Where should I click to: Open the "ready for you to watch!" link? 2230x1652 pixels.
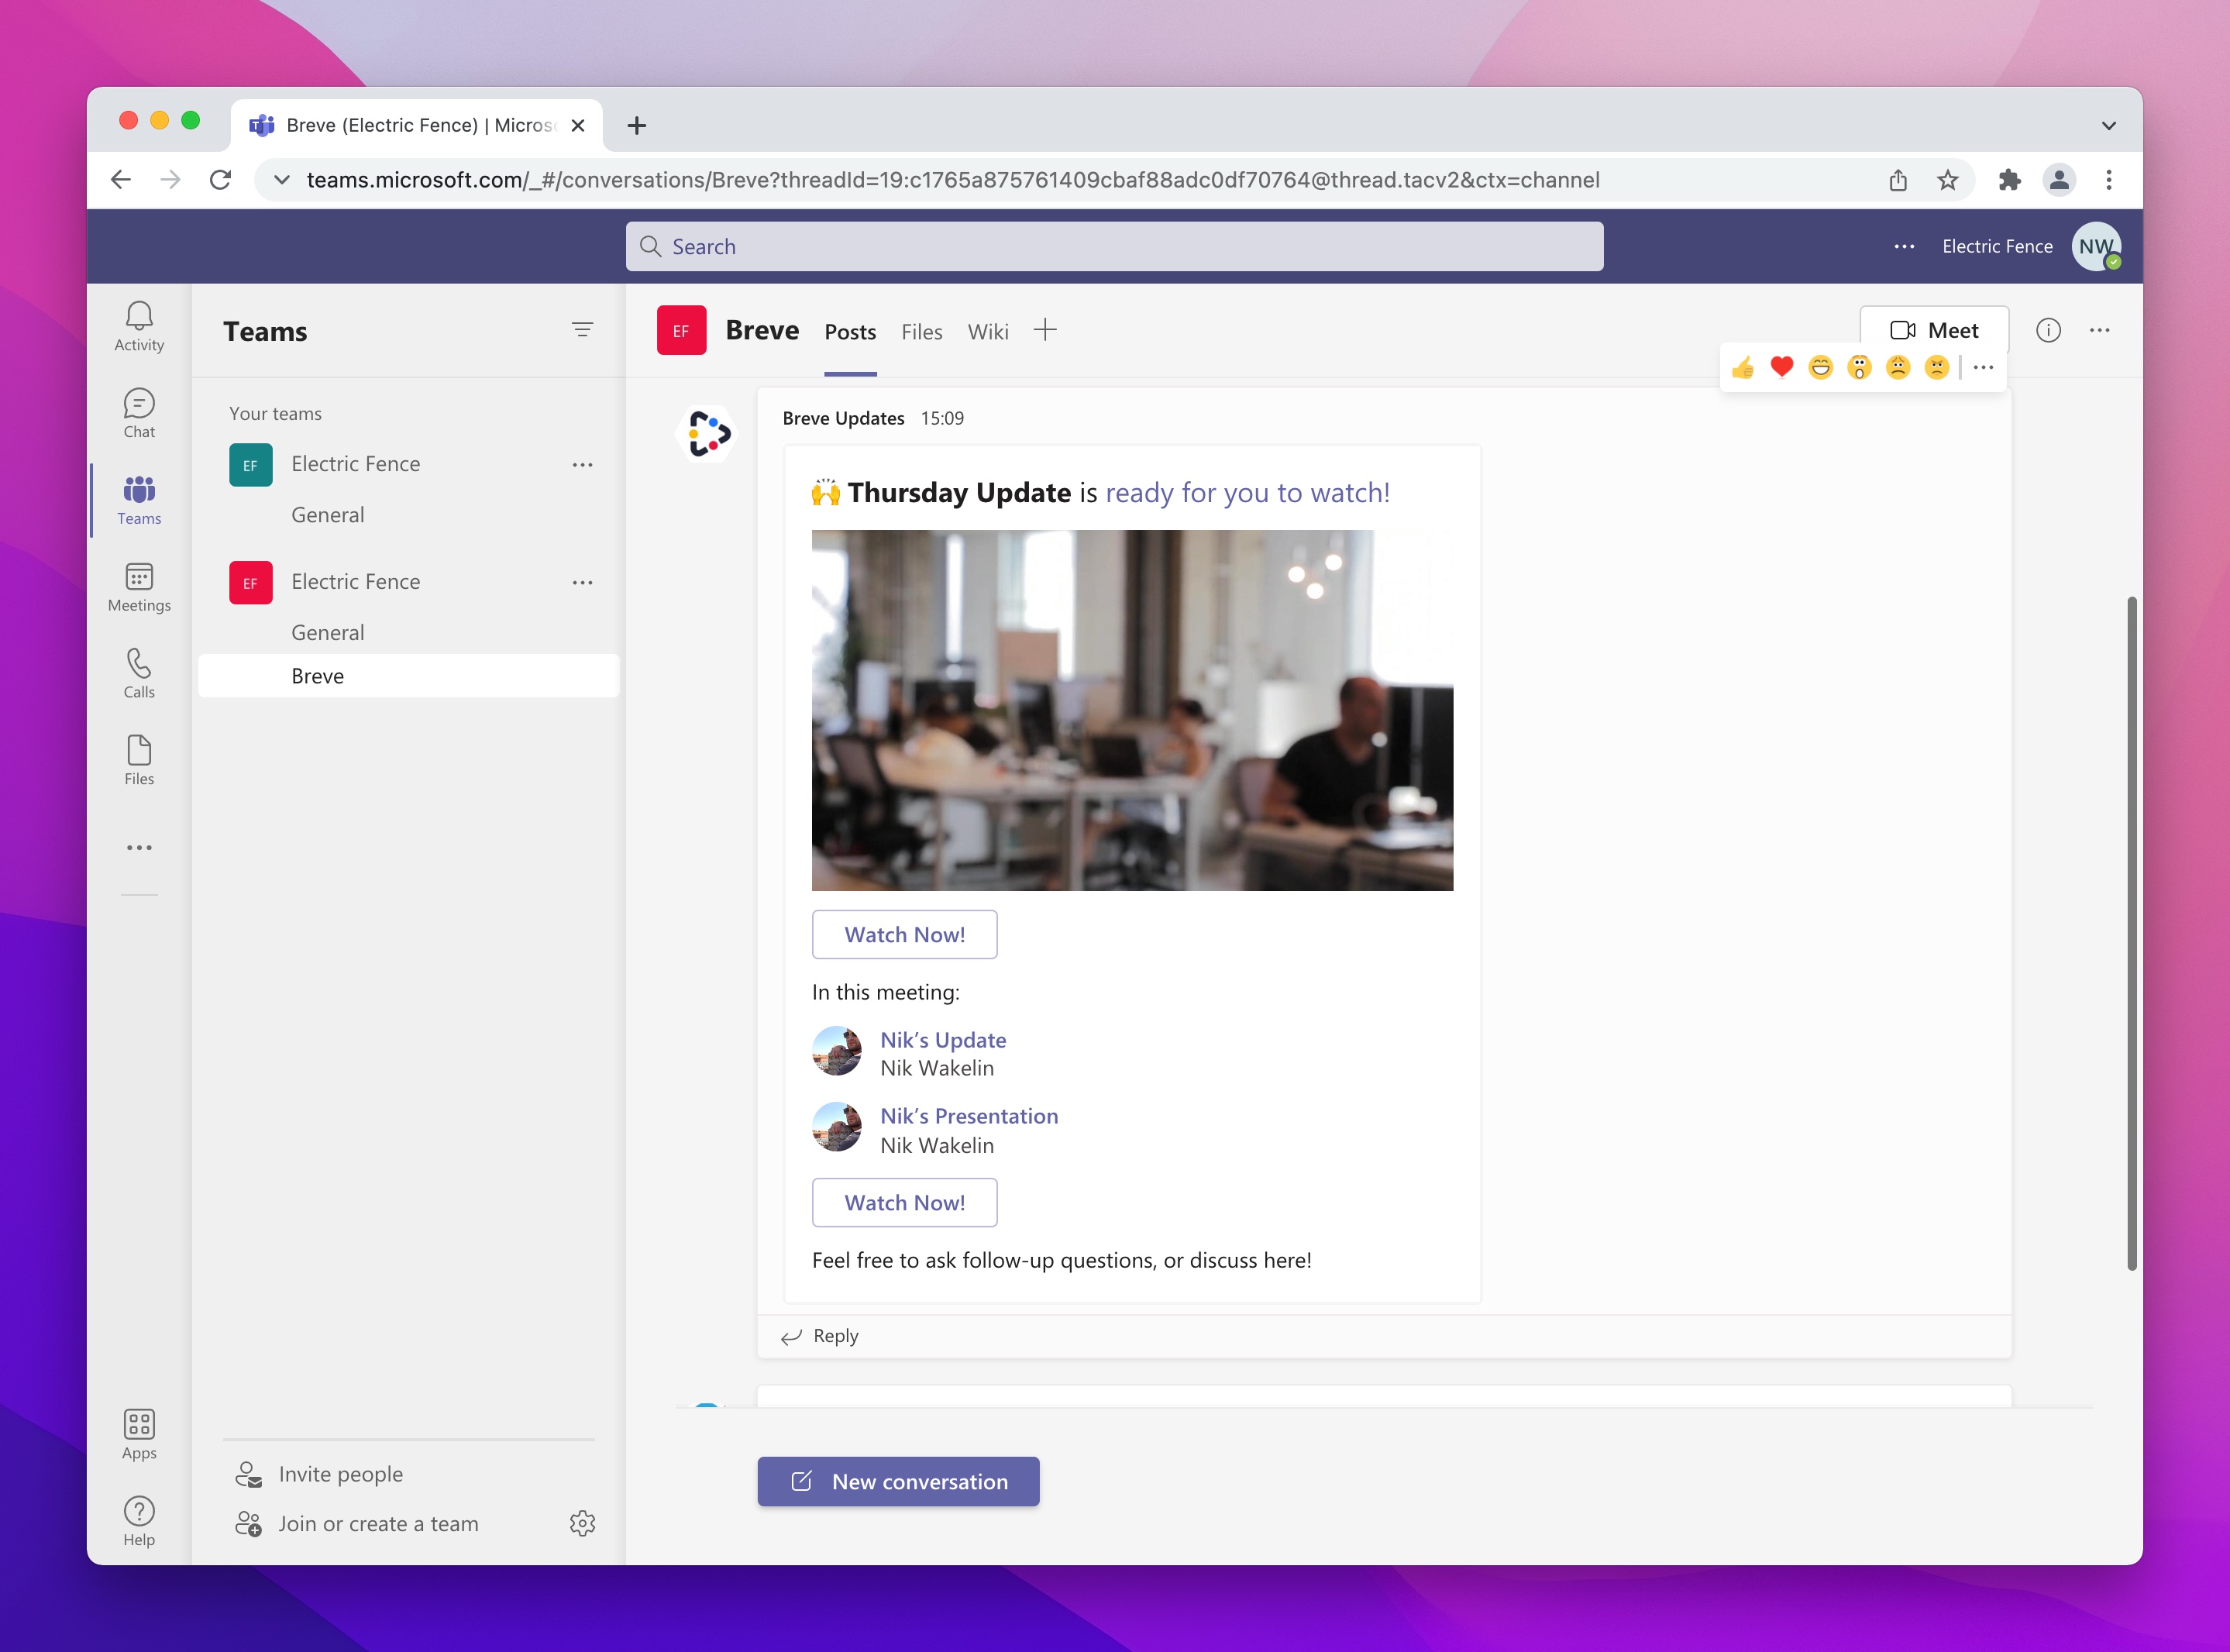coord(1247,493)
